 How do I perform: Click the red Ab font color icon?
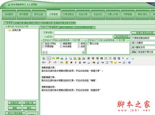62,62
